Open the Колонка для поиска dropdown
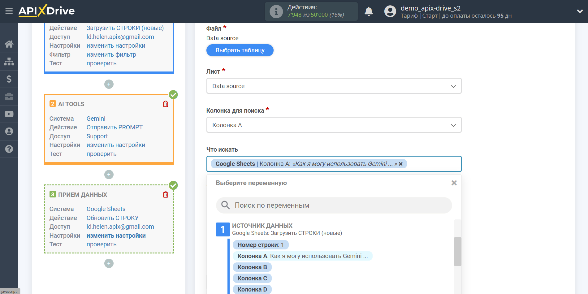This screenshot has height=294, width=588. click(334, 125)
